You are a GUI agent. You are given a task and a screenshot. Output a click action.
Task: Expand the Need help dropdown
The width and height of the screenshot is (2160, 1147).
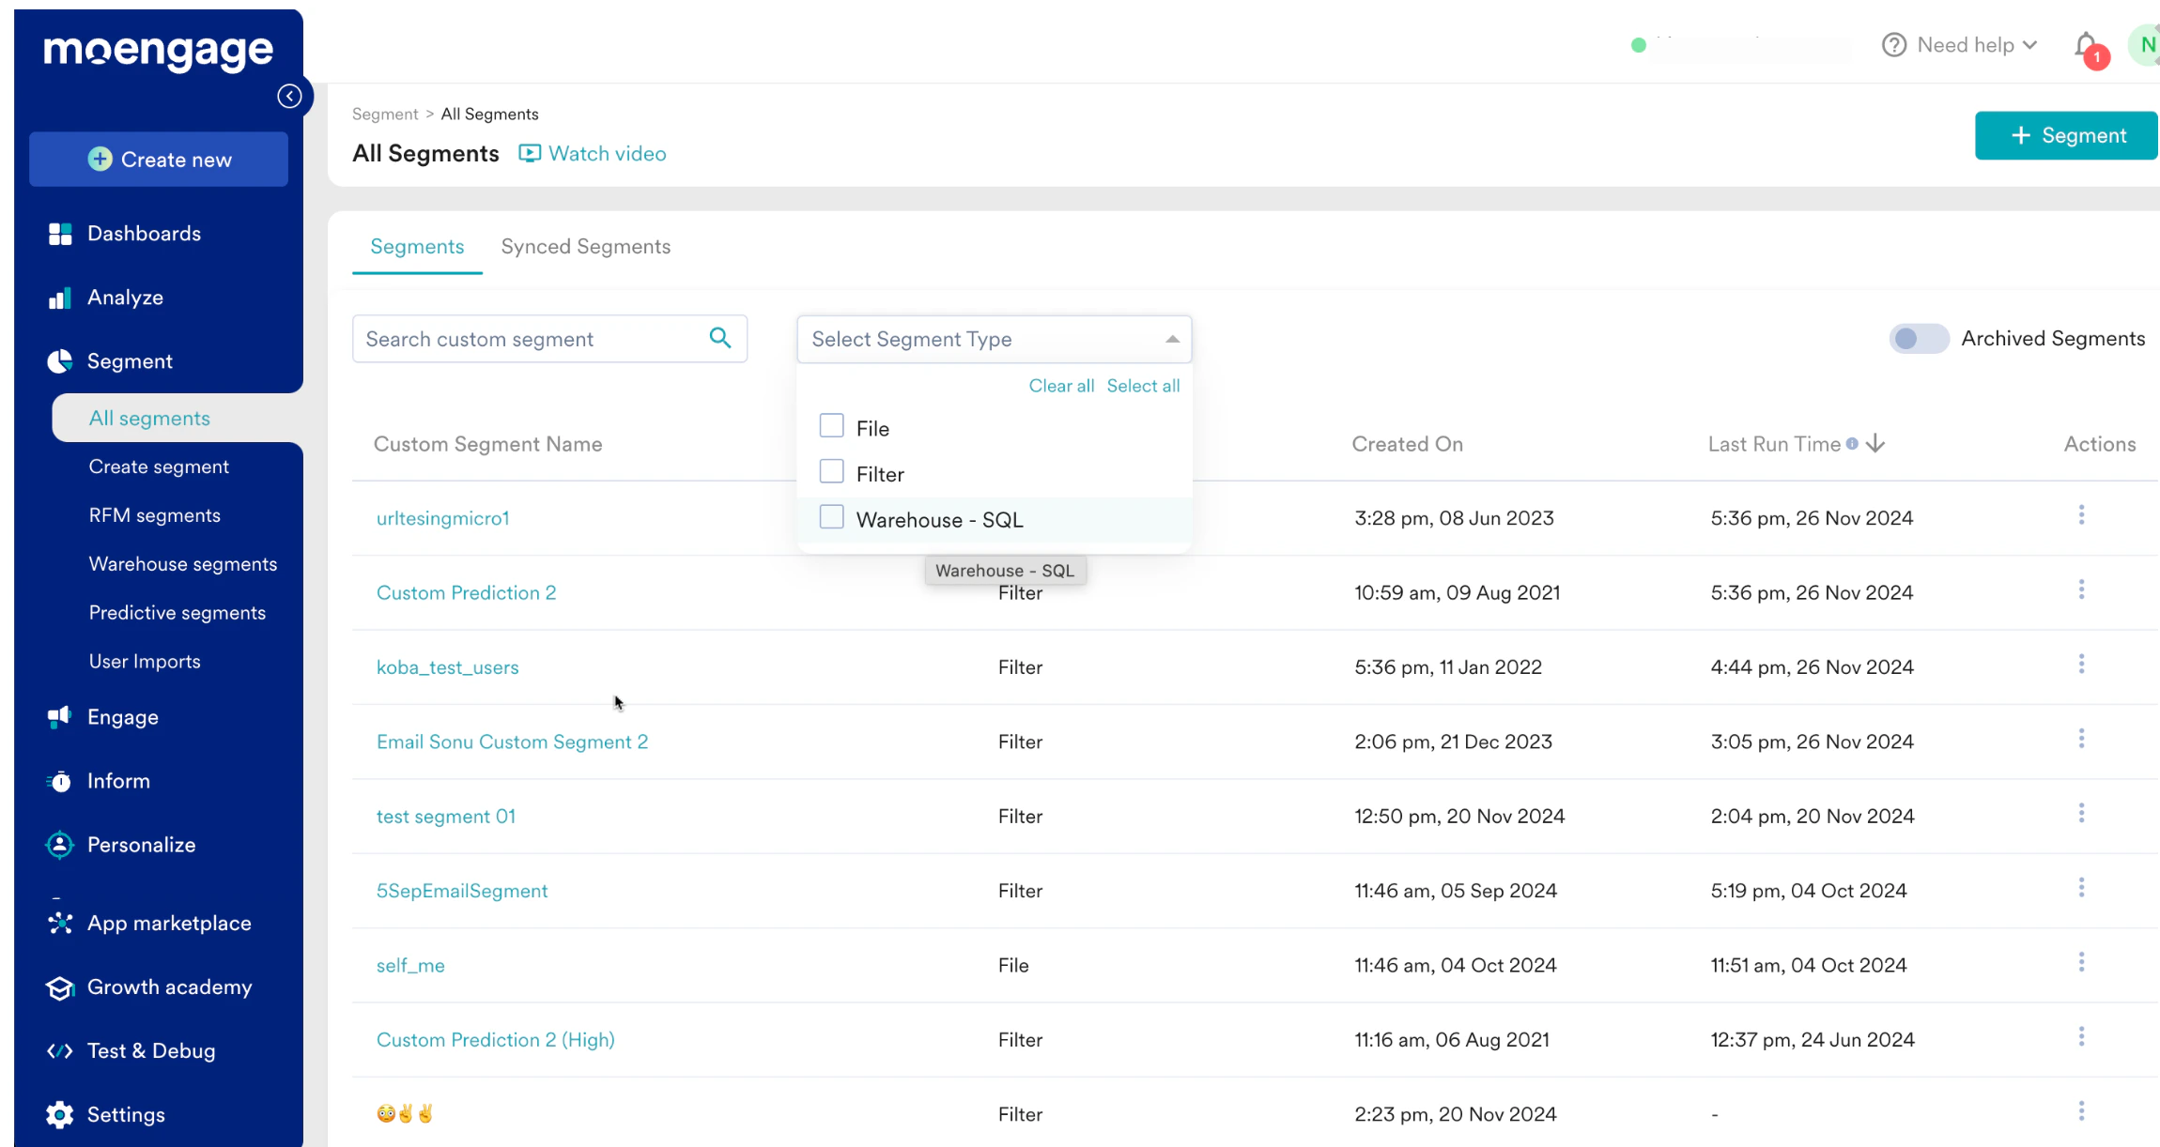[x=1967, y=45]
